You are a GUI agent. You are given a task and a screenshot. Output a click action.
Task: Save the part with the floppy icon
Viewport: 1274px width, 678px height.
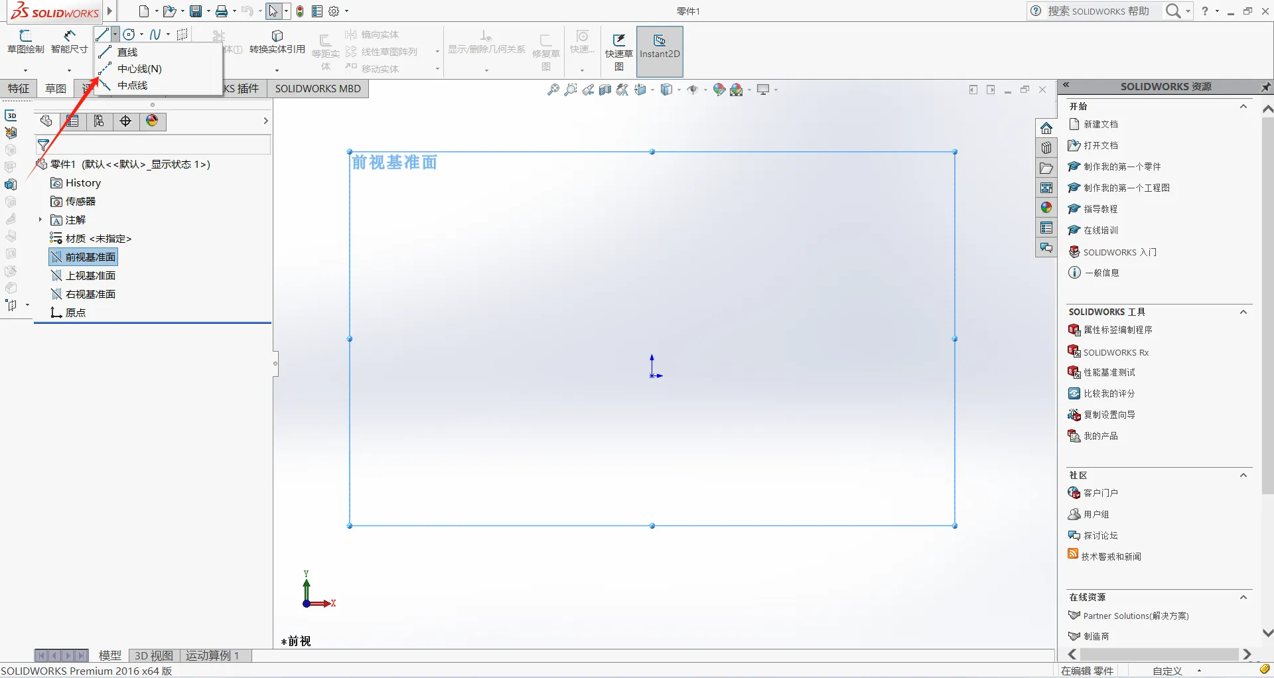(x=196, y=11)
